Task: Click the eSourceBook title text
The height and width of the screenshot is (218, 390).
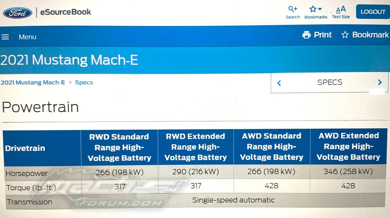Action: point(66,12)
